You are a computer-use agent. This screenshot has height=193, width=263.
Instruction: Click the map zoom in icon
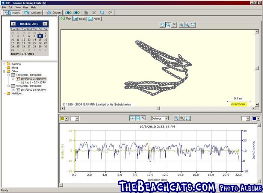[x=181, y=25]
